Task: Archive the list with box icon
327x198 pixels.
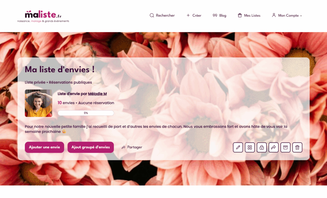Action: pyautogui.click(x=285, y=147)
